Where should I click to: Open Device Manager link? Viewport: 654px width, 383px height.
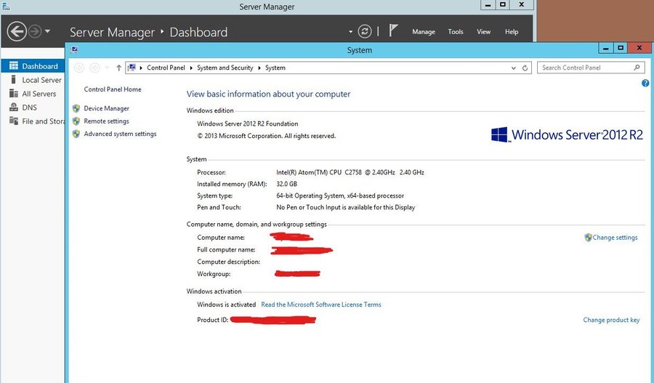click(106, 108)
